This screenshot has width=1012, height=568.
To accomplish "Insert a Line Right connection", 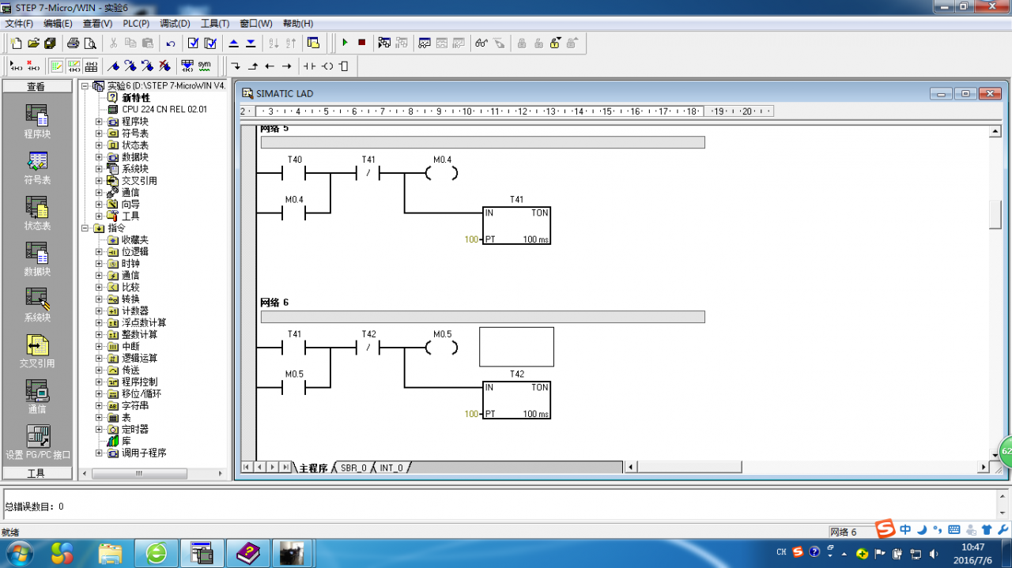I will click(x=287, y=66).
